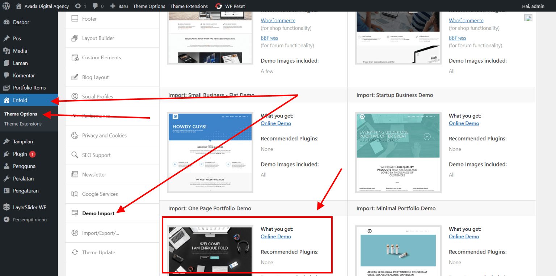The image size is (556, 276).
Task: Click the 'Import: Small Business - Flat Demo' heading
Action: [211, 95]
